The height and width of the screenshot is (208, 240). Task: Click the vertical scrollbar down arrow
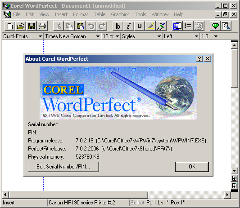(234, 171)
